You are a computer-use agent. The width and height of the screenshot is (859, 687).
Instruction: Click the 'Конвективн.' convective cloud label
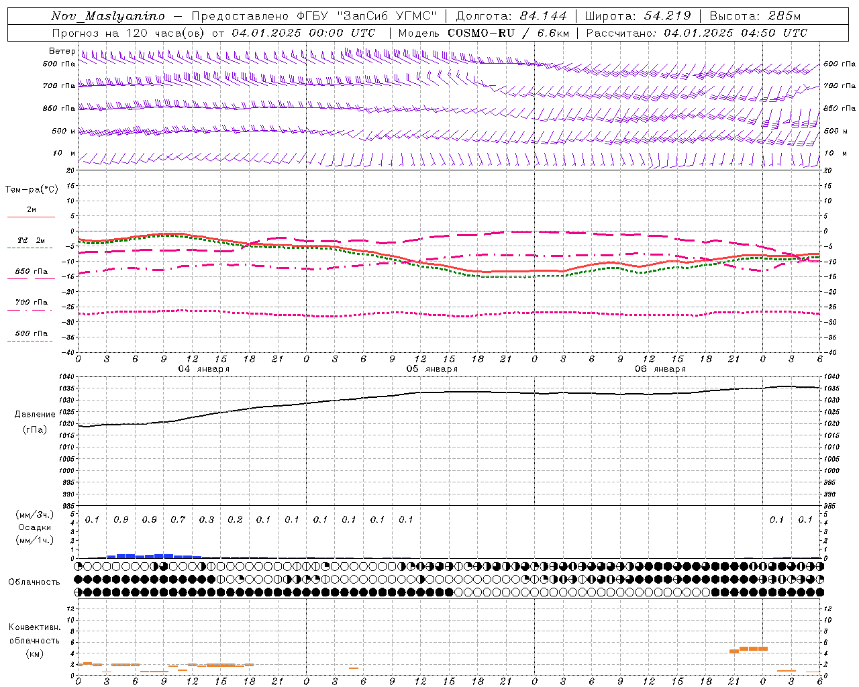pyautogui.click(x=34, y=627)
